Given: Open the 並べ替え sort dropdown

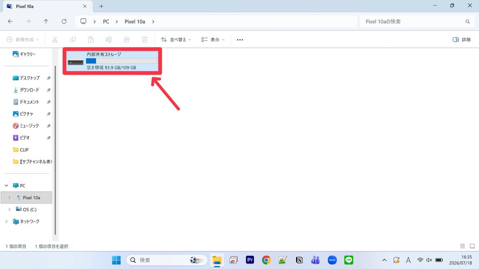Looking at the screenshot, I should (x=176, y=40).
